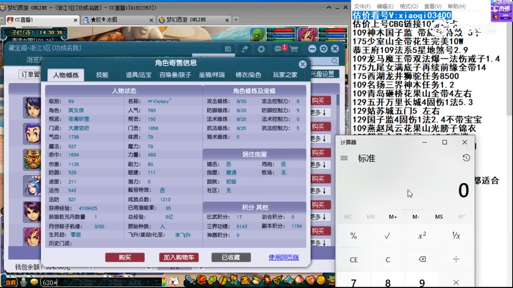Switch to the 锦衣/染色 tab
Viewport: 513px width, 288px height.
pyautogui.click(x=248, y=75)
